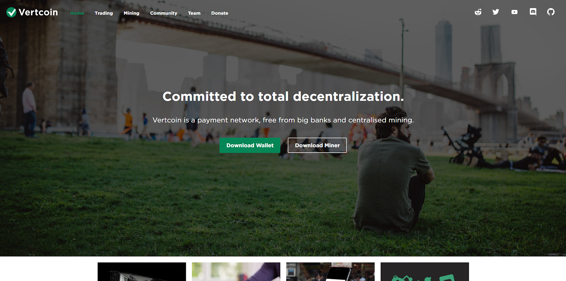Viewport: 566px width, 281px height.
Task: Open the Reddit social icon
Action: pos(478,12)
